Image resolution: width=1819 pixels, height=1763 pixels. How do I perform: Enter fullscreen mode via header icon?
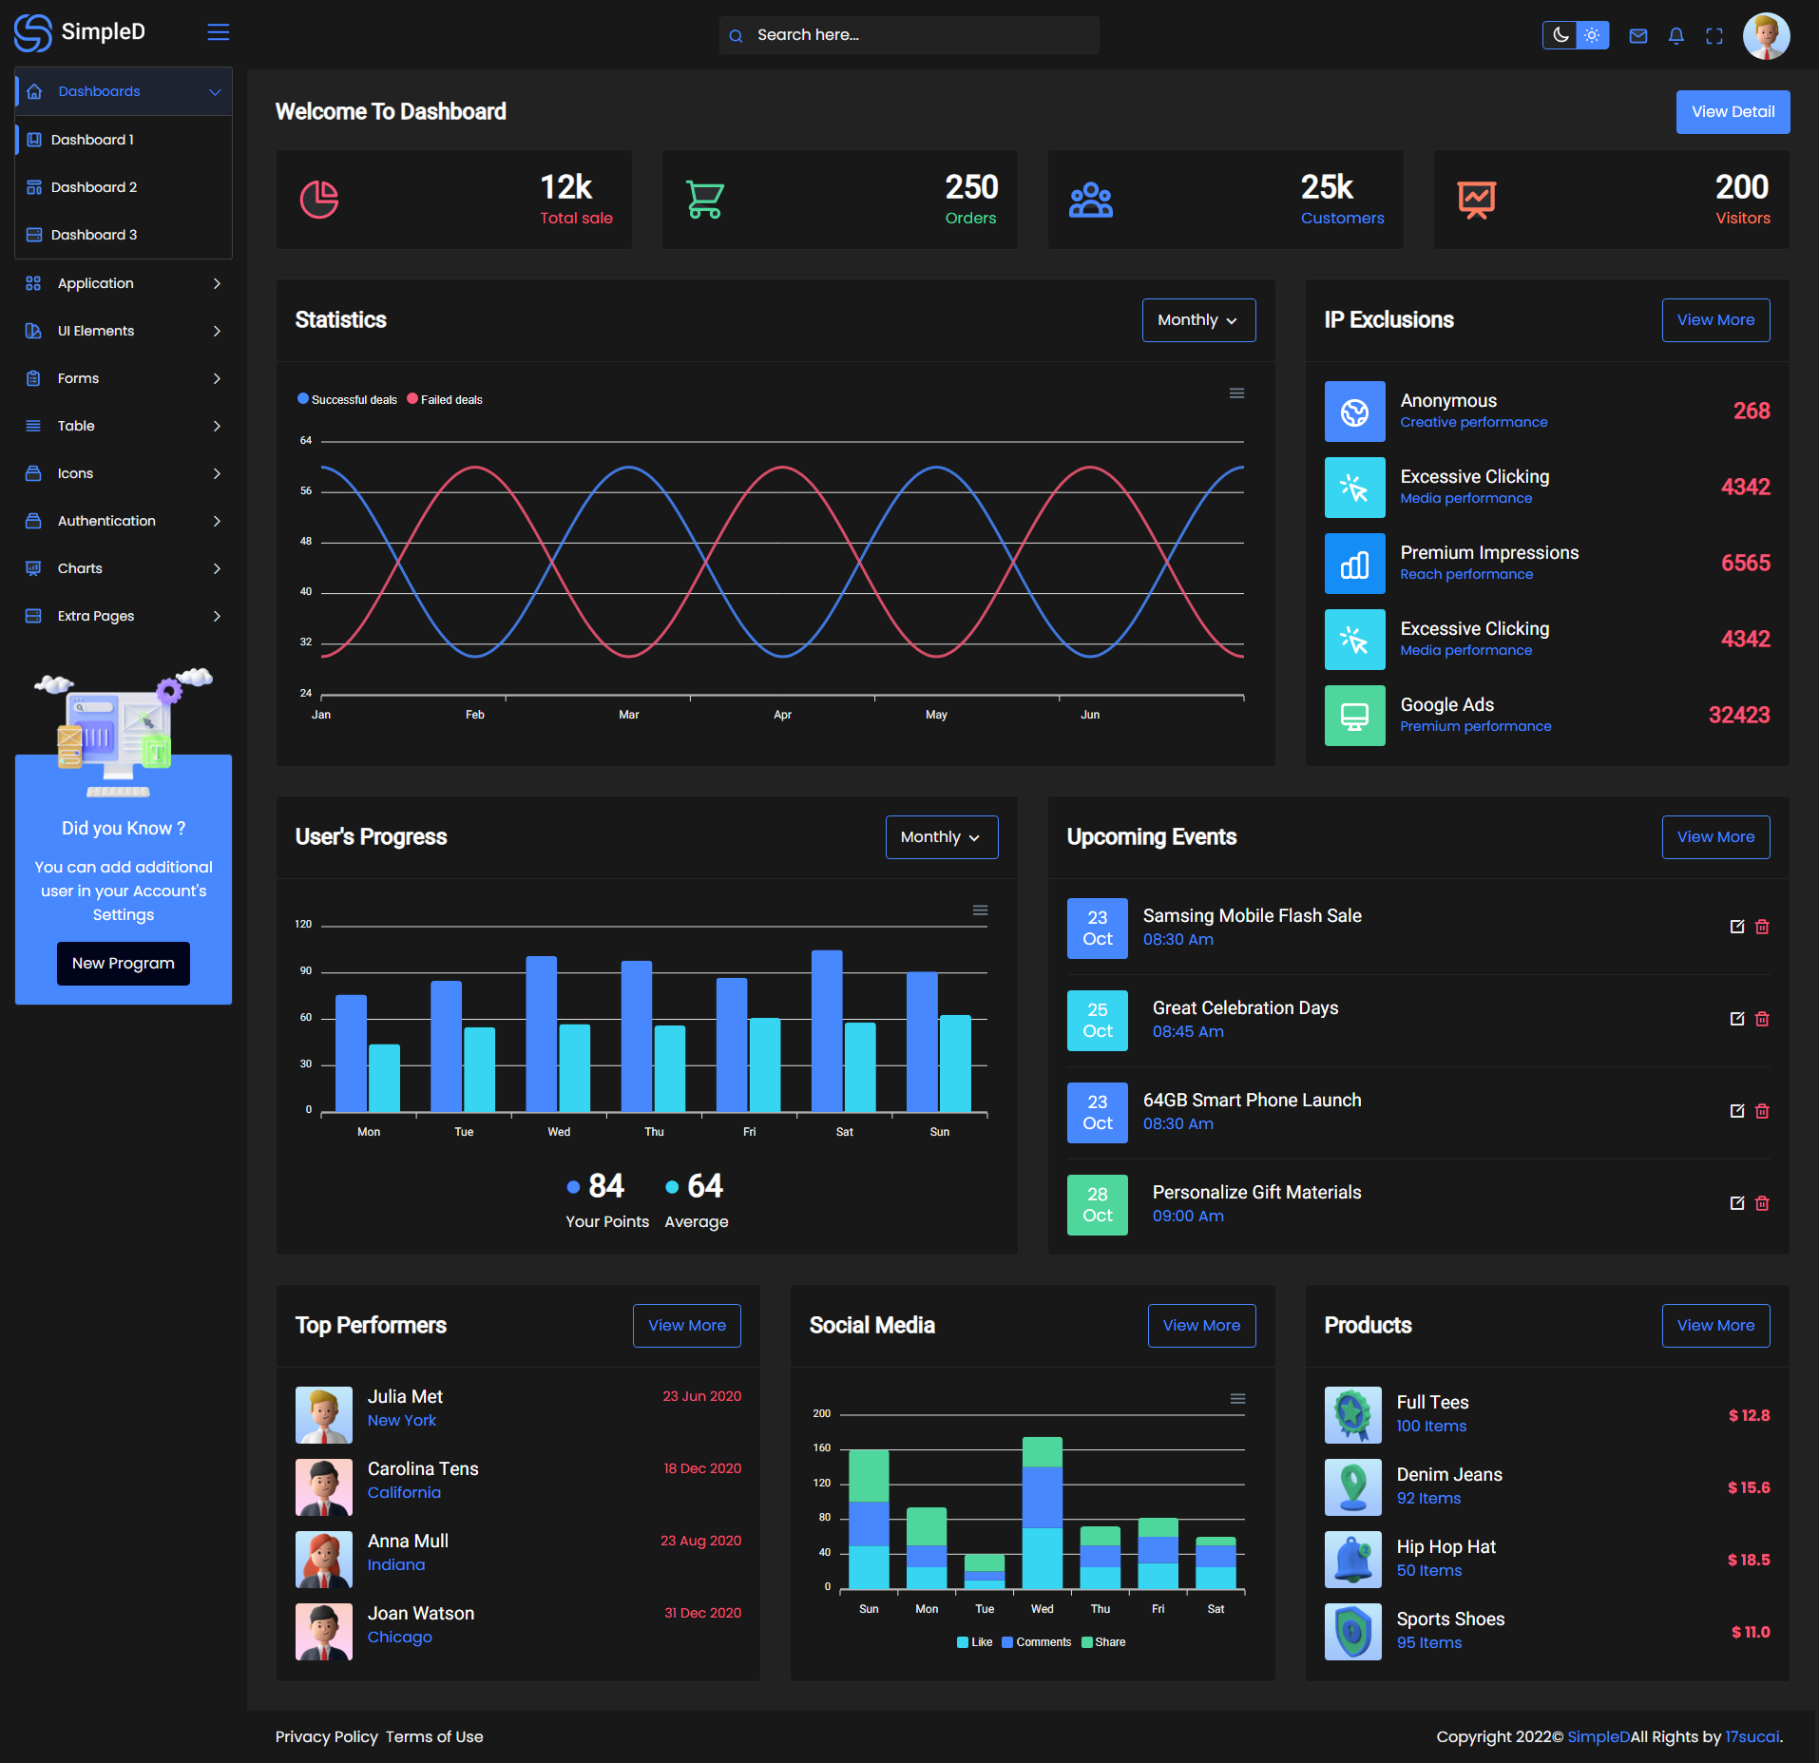(x=1714, y=36)
